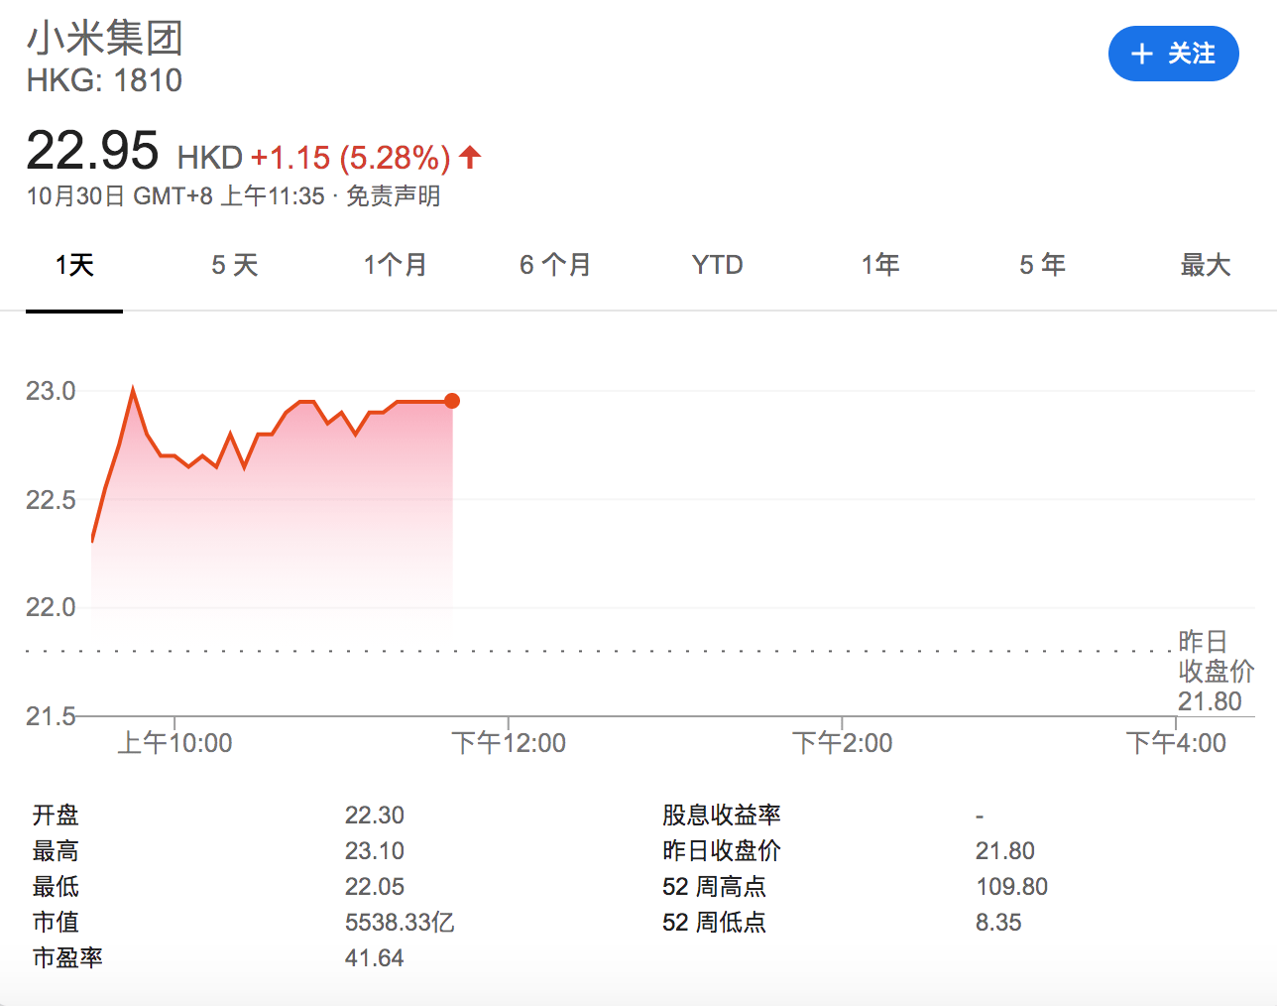
Task: Click the 下午12:00 axis label
Action: point(509,743)
